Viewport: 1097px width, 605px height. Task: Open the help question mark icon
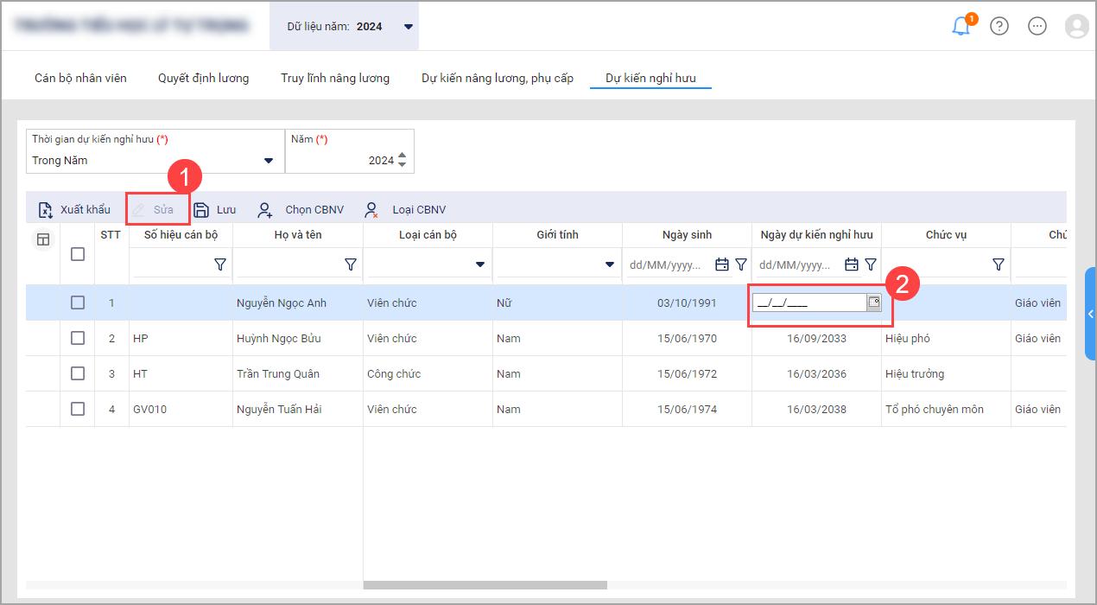(x=999, y=26)
